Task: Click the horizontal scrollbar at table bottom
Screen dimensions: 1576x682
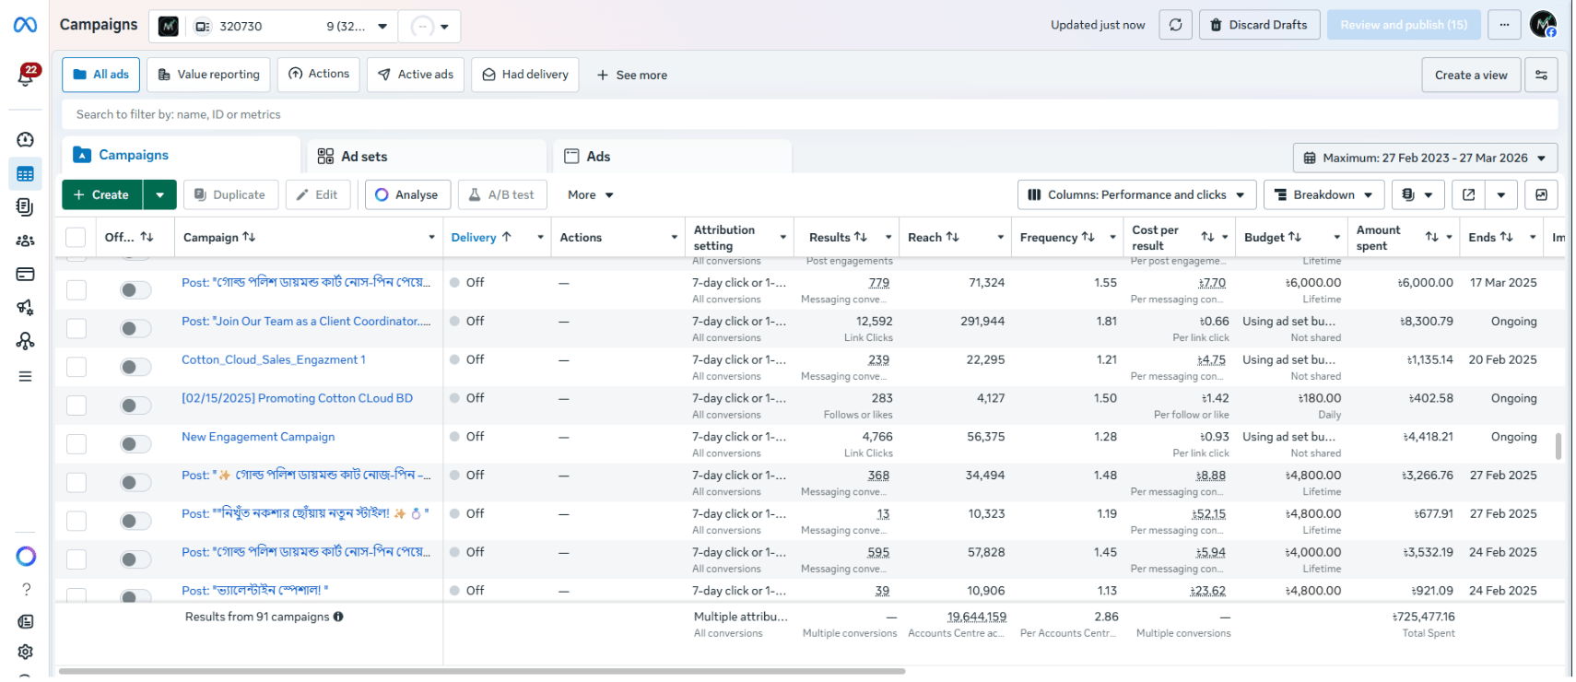Action: [481, 671]
